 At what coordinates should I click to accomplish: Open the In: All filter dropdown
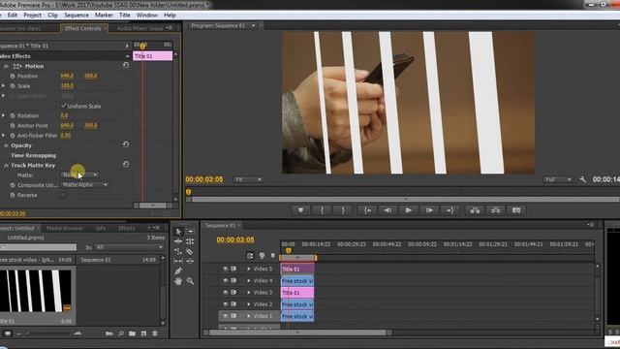point(129,247)
